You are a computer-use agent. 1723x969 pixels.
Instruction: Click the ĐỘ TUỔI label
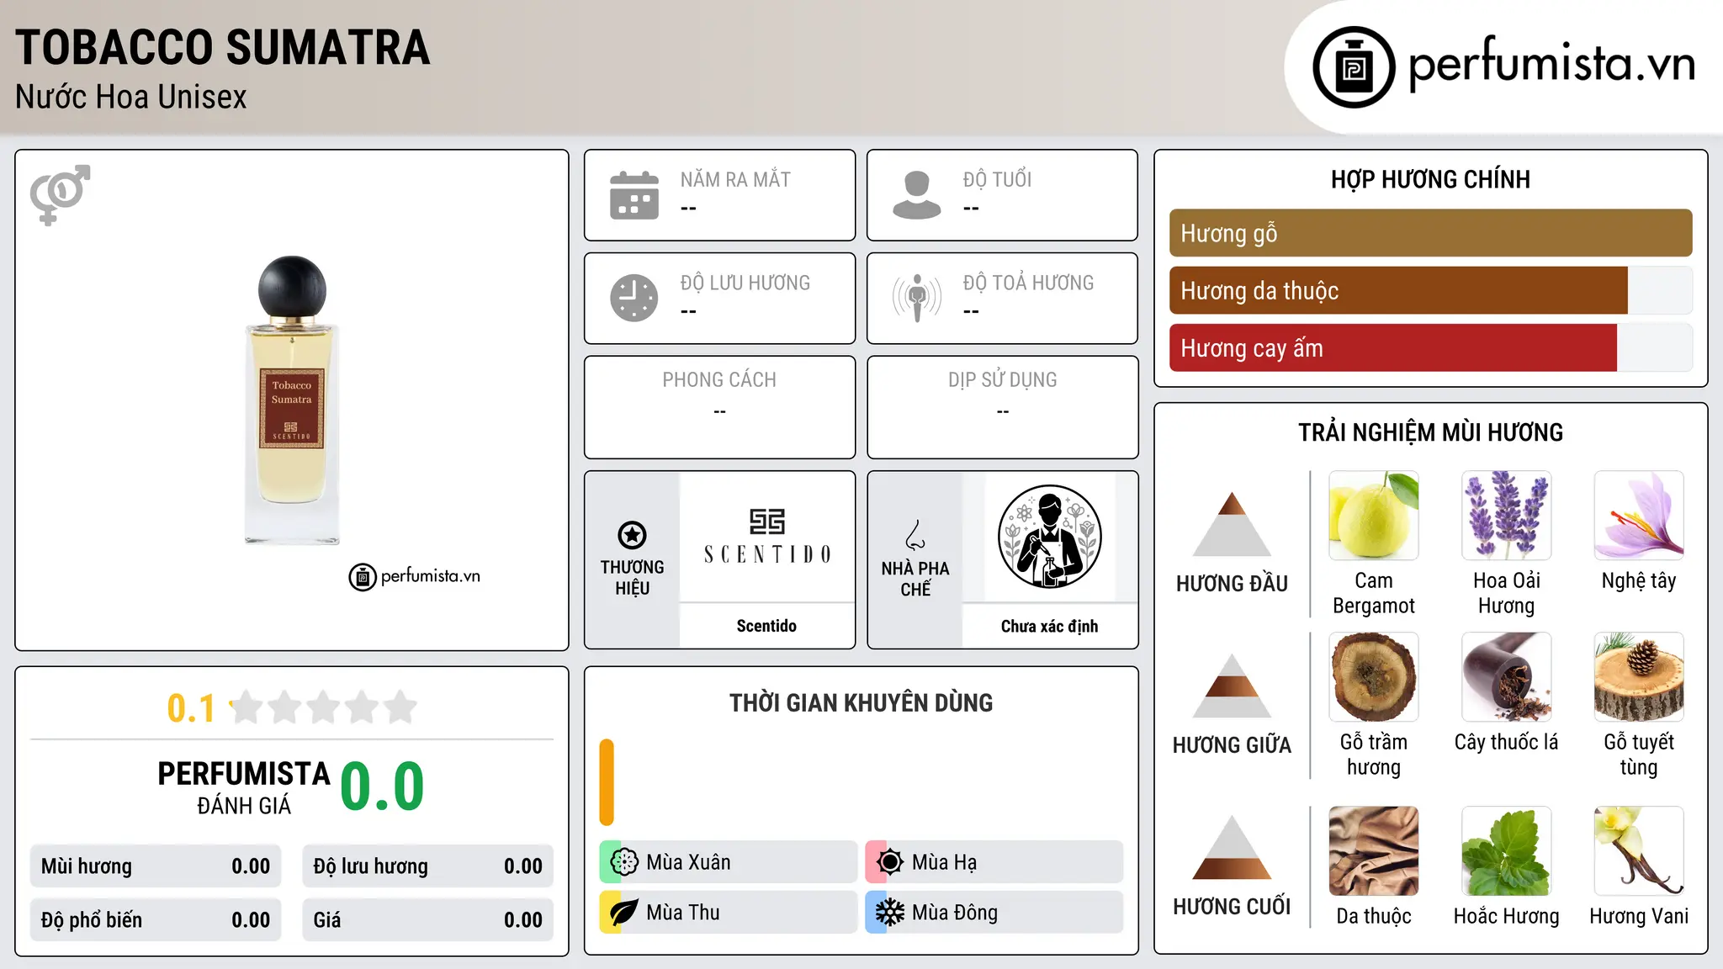[x=997, y=179]
